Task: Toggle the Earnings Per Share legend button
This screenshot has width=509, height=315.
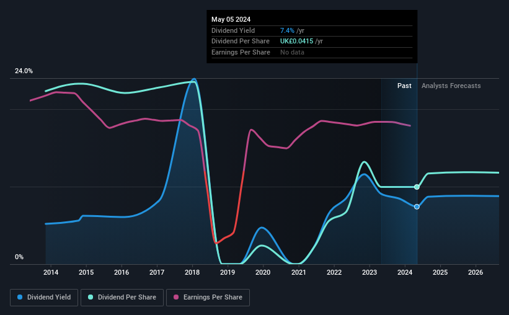Action: (208, 298)
